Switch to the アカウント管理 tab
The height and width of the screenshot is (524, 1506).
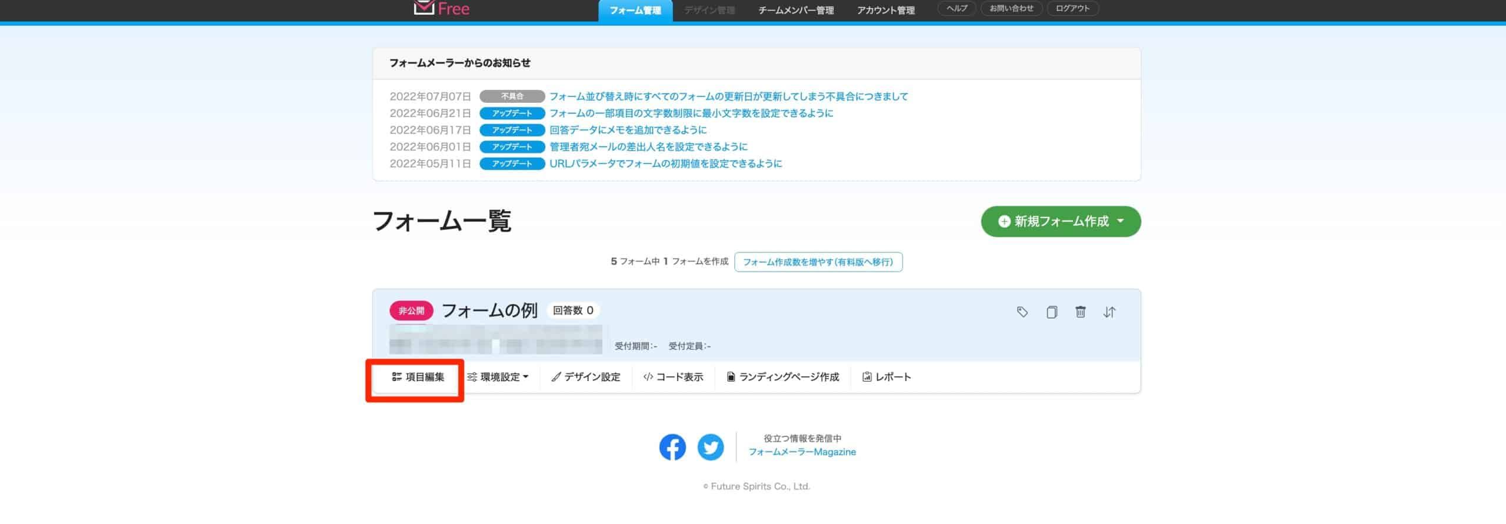click(x=886, y=10)
